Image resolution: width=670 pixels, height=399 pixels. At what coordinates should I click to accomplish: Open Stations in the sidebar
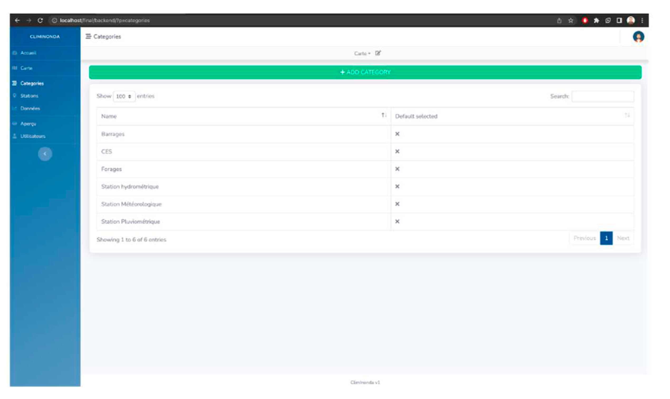coord(29,96)
